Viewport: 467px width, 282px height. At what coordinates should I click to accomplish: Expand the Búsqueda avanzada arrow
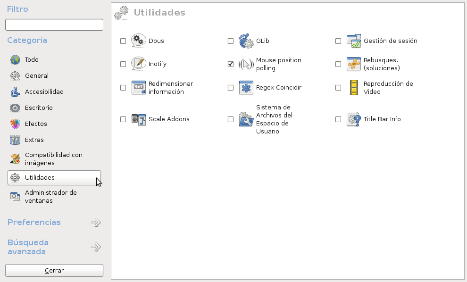(x=96, y=247)
